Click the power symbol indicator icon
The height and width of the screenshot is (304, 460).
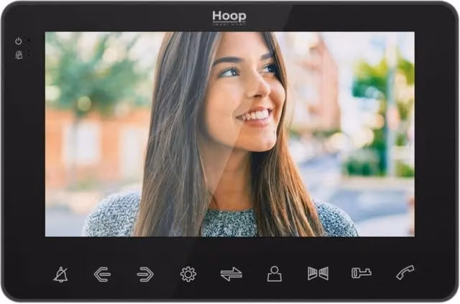click(19, 41)
